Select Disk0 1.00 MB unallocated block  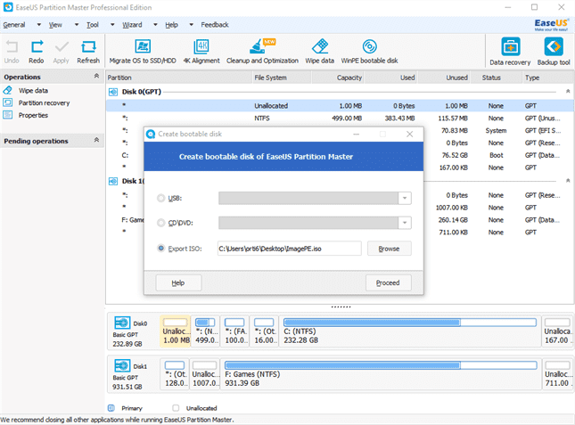tap(176, 331)
